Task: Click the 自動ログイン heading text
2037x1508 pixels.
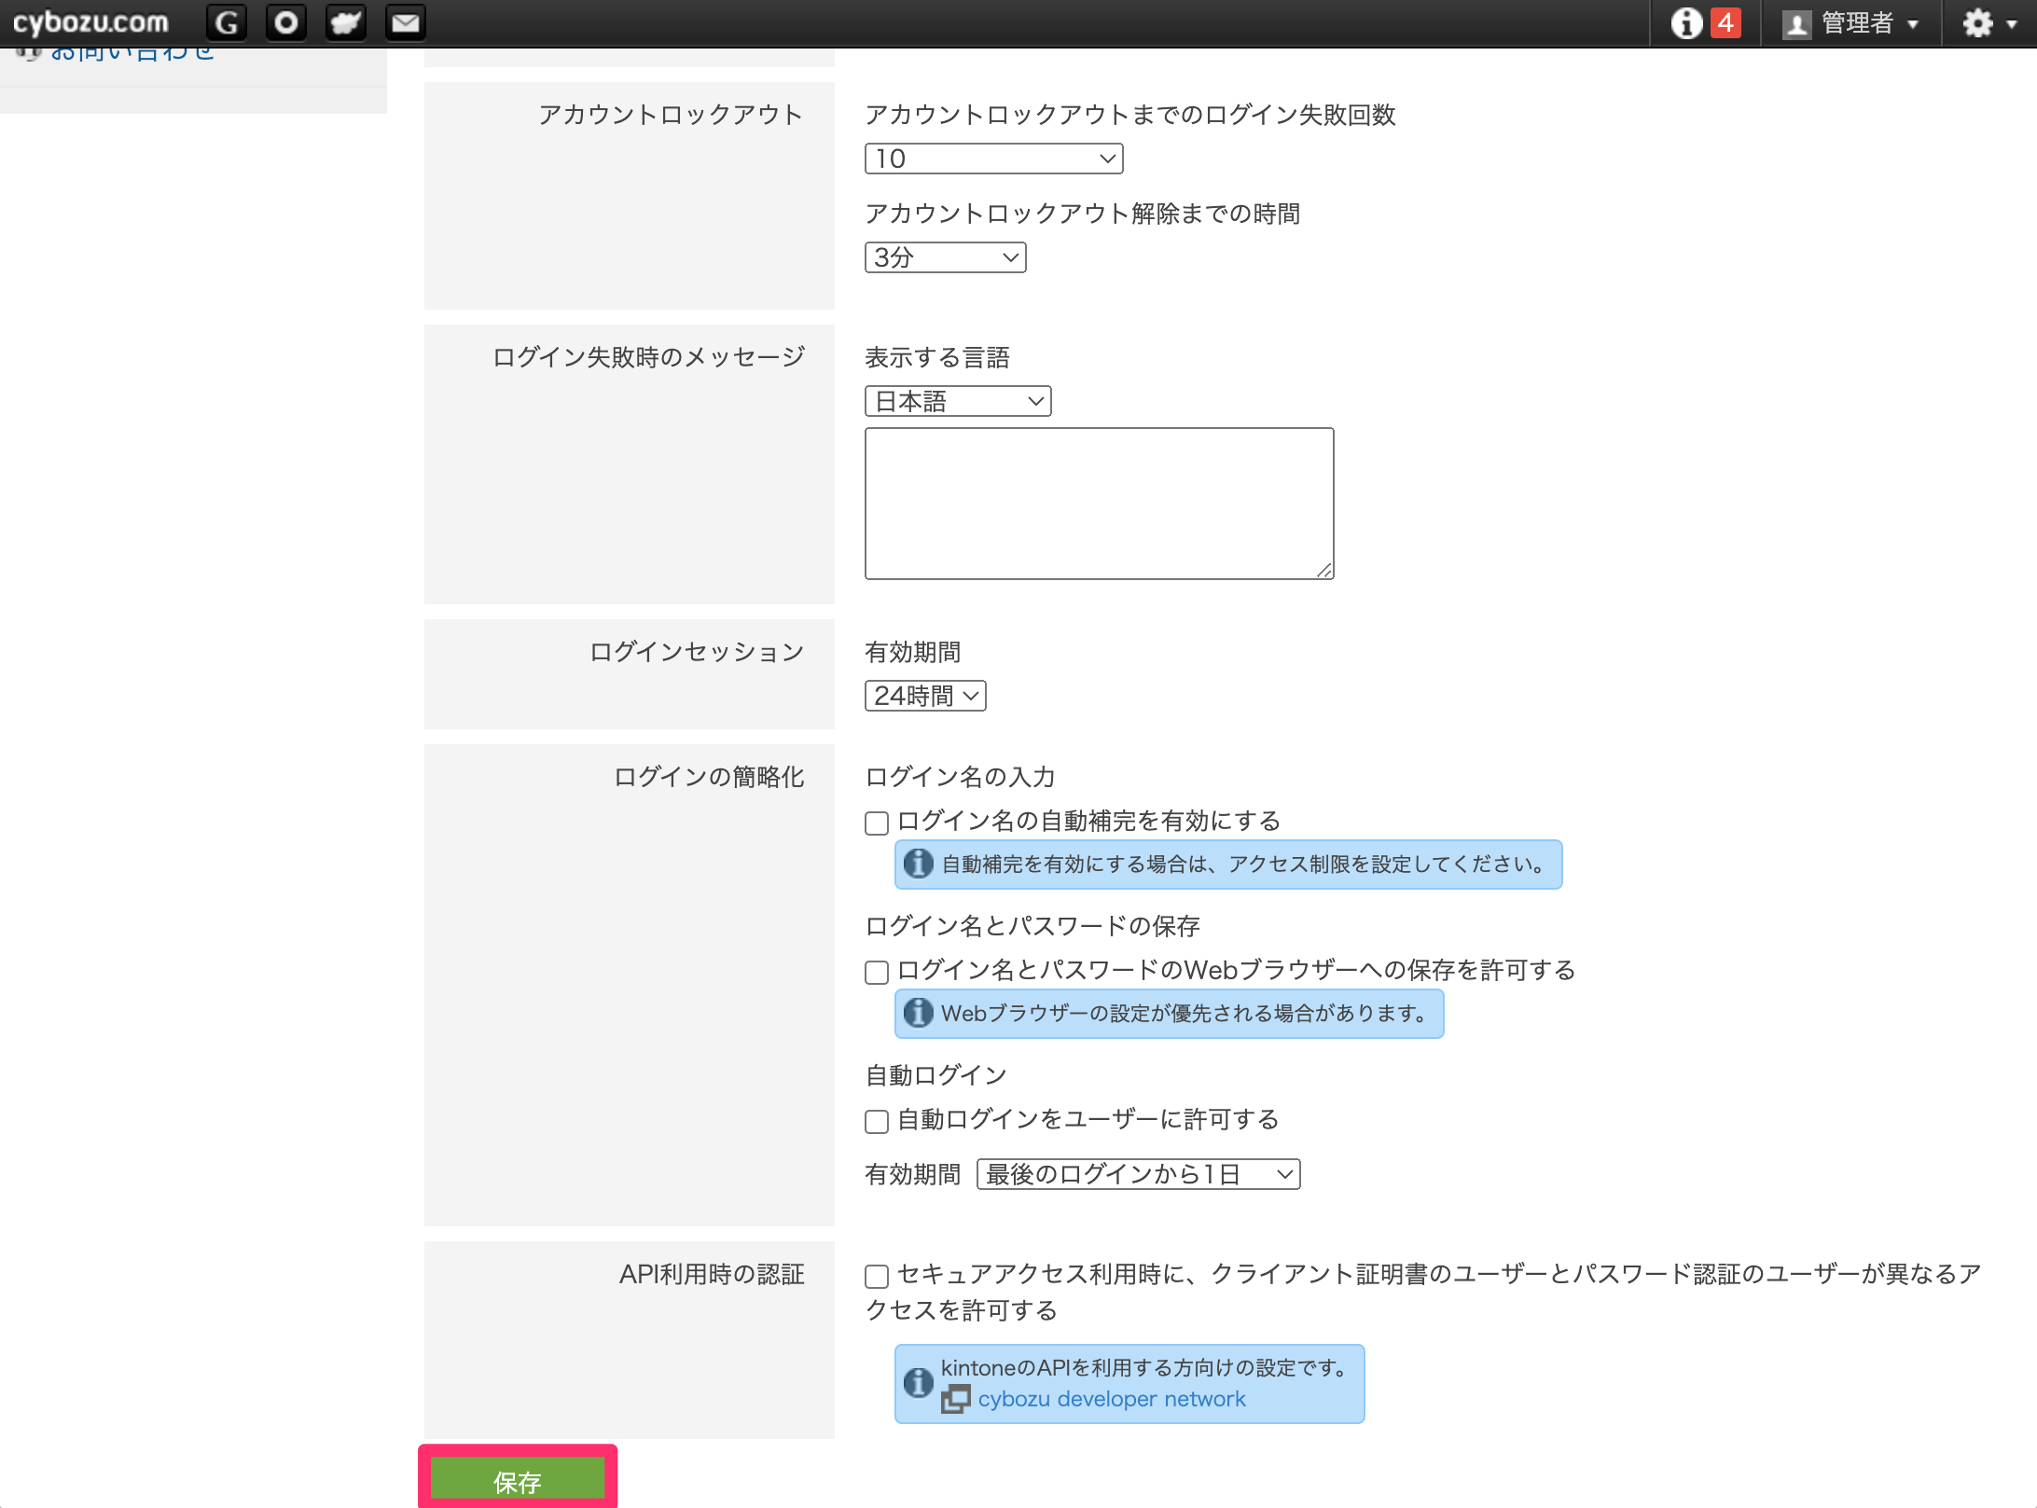Action: click(936, 1075)
